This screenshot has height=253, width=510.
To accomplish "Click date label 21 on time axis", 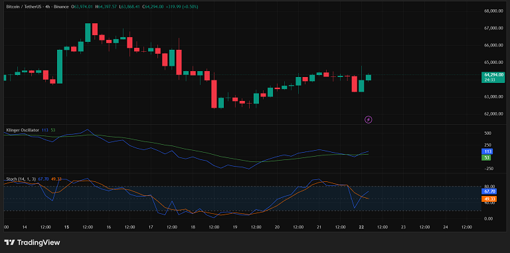I will [319, 227].
